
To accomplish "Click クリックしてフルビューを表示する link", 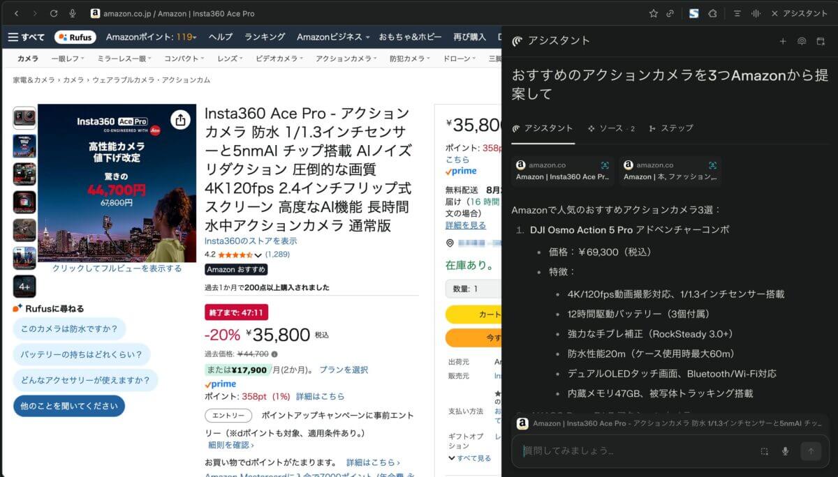I will pyautogui.click(x=117, y=268).
